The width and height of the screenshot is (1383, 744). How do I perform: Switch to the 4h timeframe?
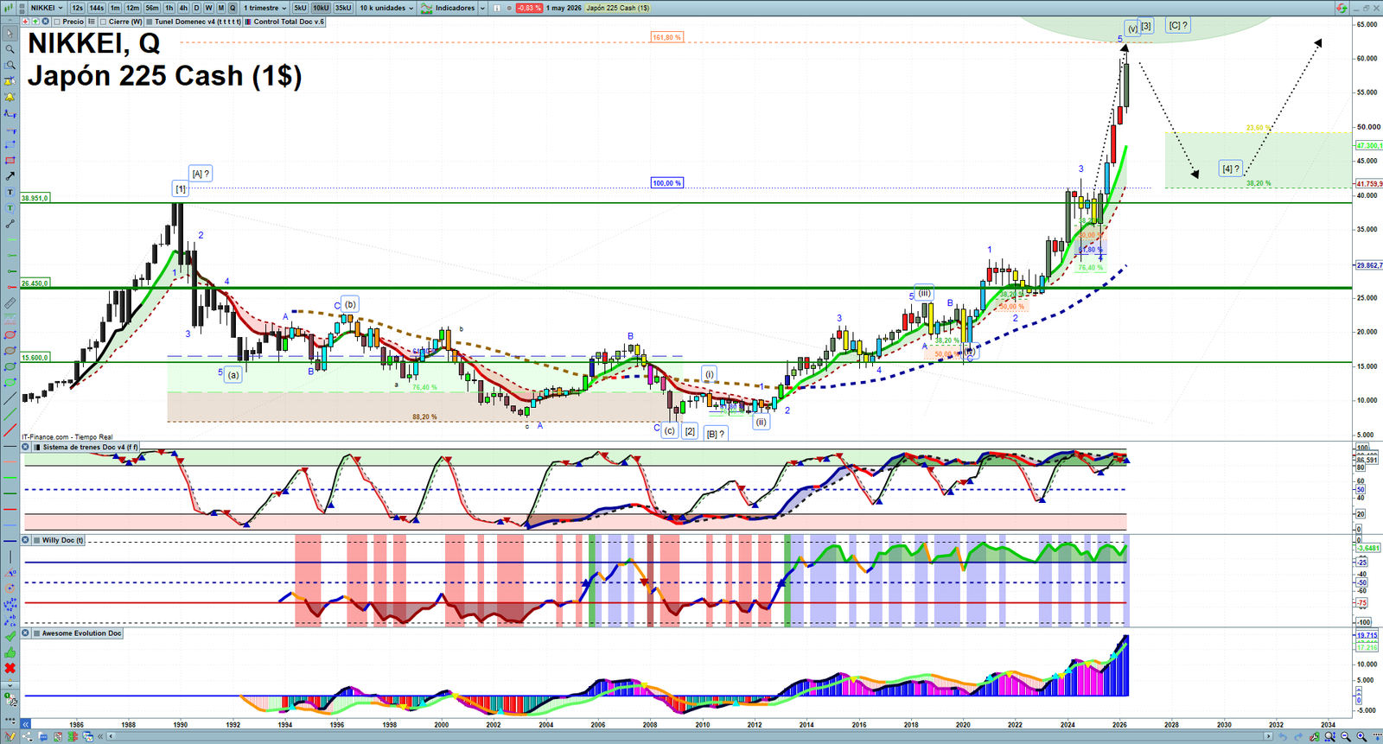tap(183, 8)
